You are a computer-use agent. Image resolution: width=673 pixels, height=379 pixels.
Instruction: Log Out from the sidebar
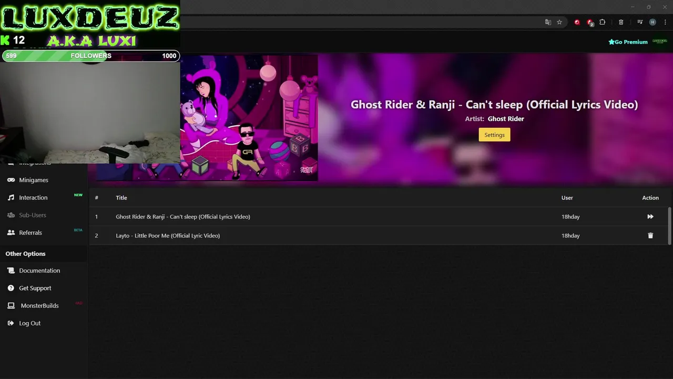(29, 323)
